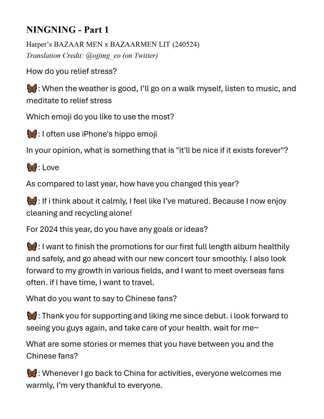Image resolution: width=324 pixels, height=419 pixels.
Task: Click the "cleaning and recycling alone!" line
Action: tap(79, 213)
